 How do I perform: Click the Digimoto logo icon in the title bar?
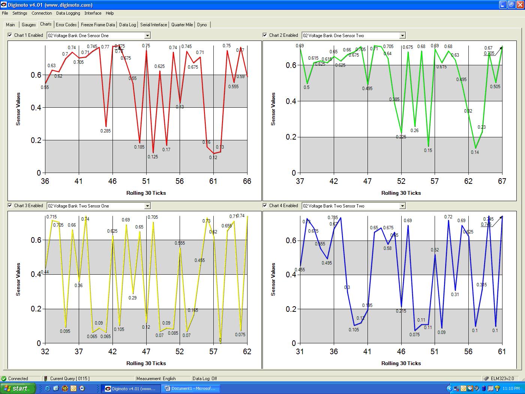pyautogui.click(x=4, y=5)
